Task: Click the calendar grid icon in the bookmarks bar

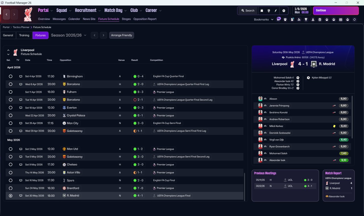Action: 341,20
